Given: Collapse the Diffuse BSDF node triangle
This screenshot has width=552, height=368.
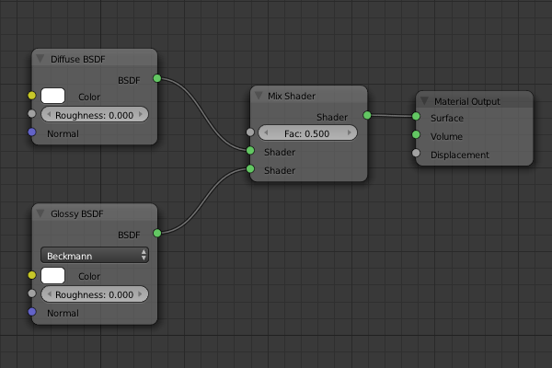Looking at the screenshot, I should 40,59.
